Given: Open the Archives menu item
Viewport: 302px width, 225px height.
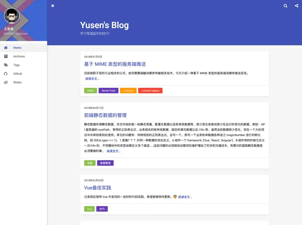Looking at the screenshot, I should click(24, 56).
